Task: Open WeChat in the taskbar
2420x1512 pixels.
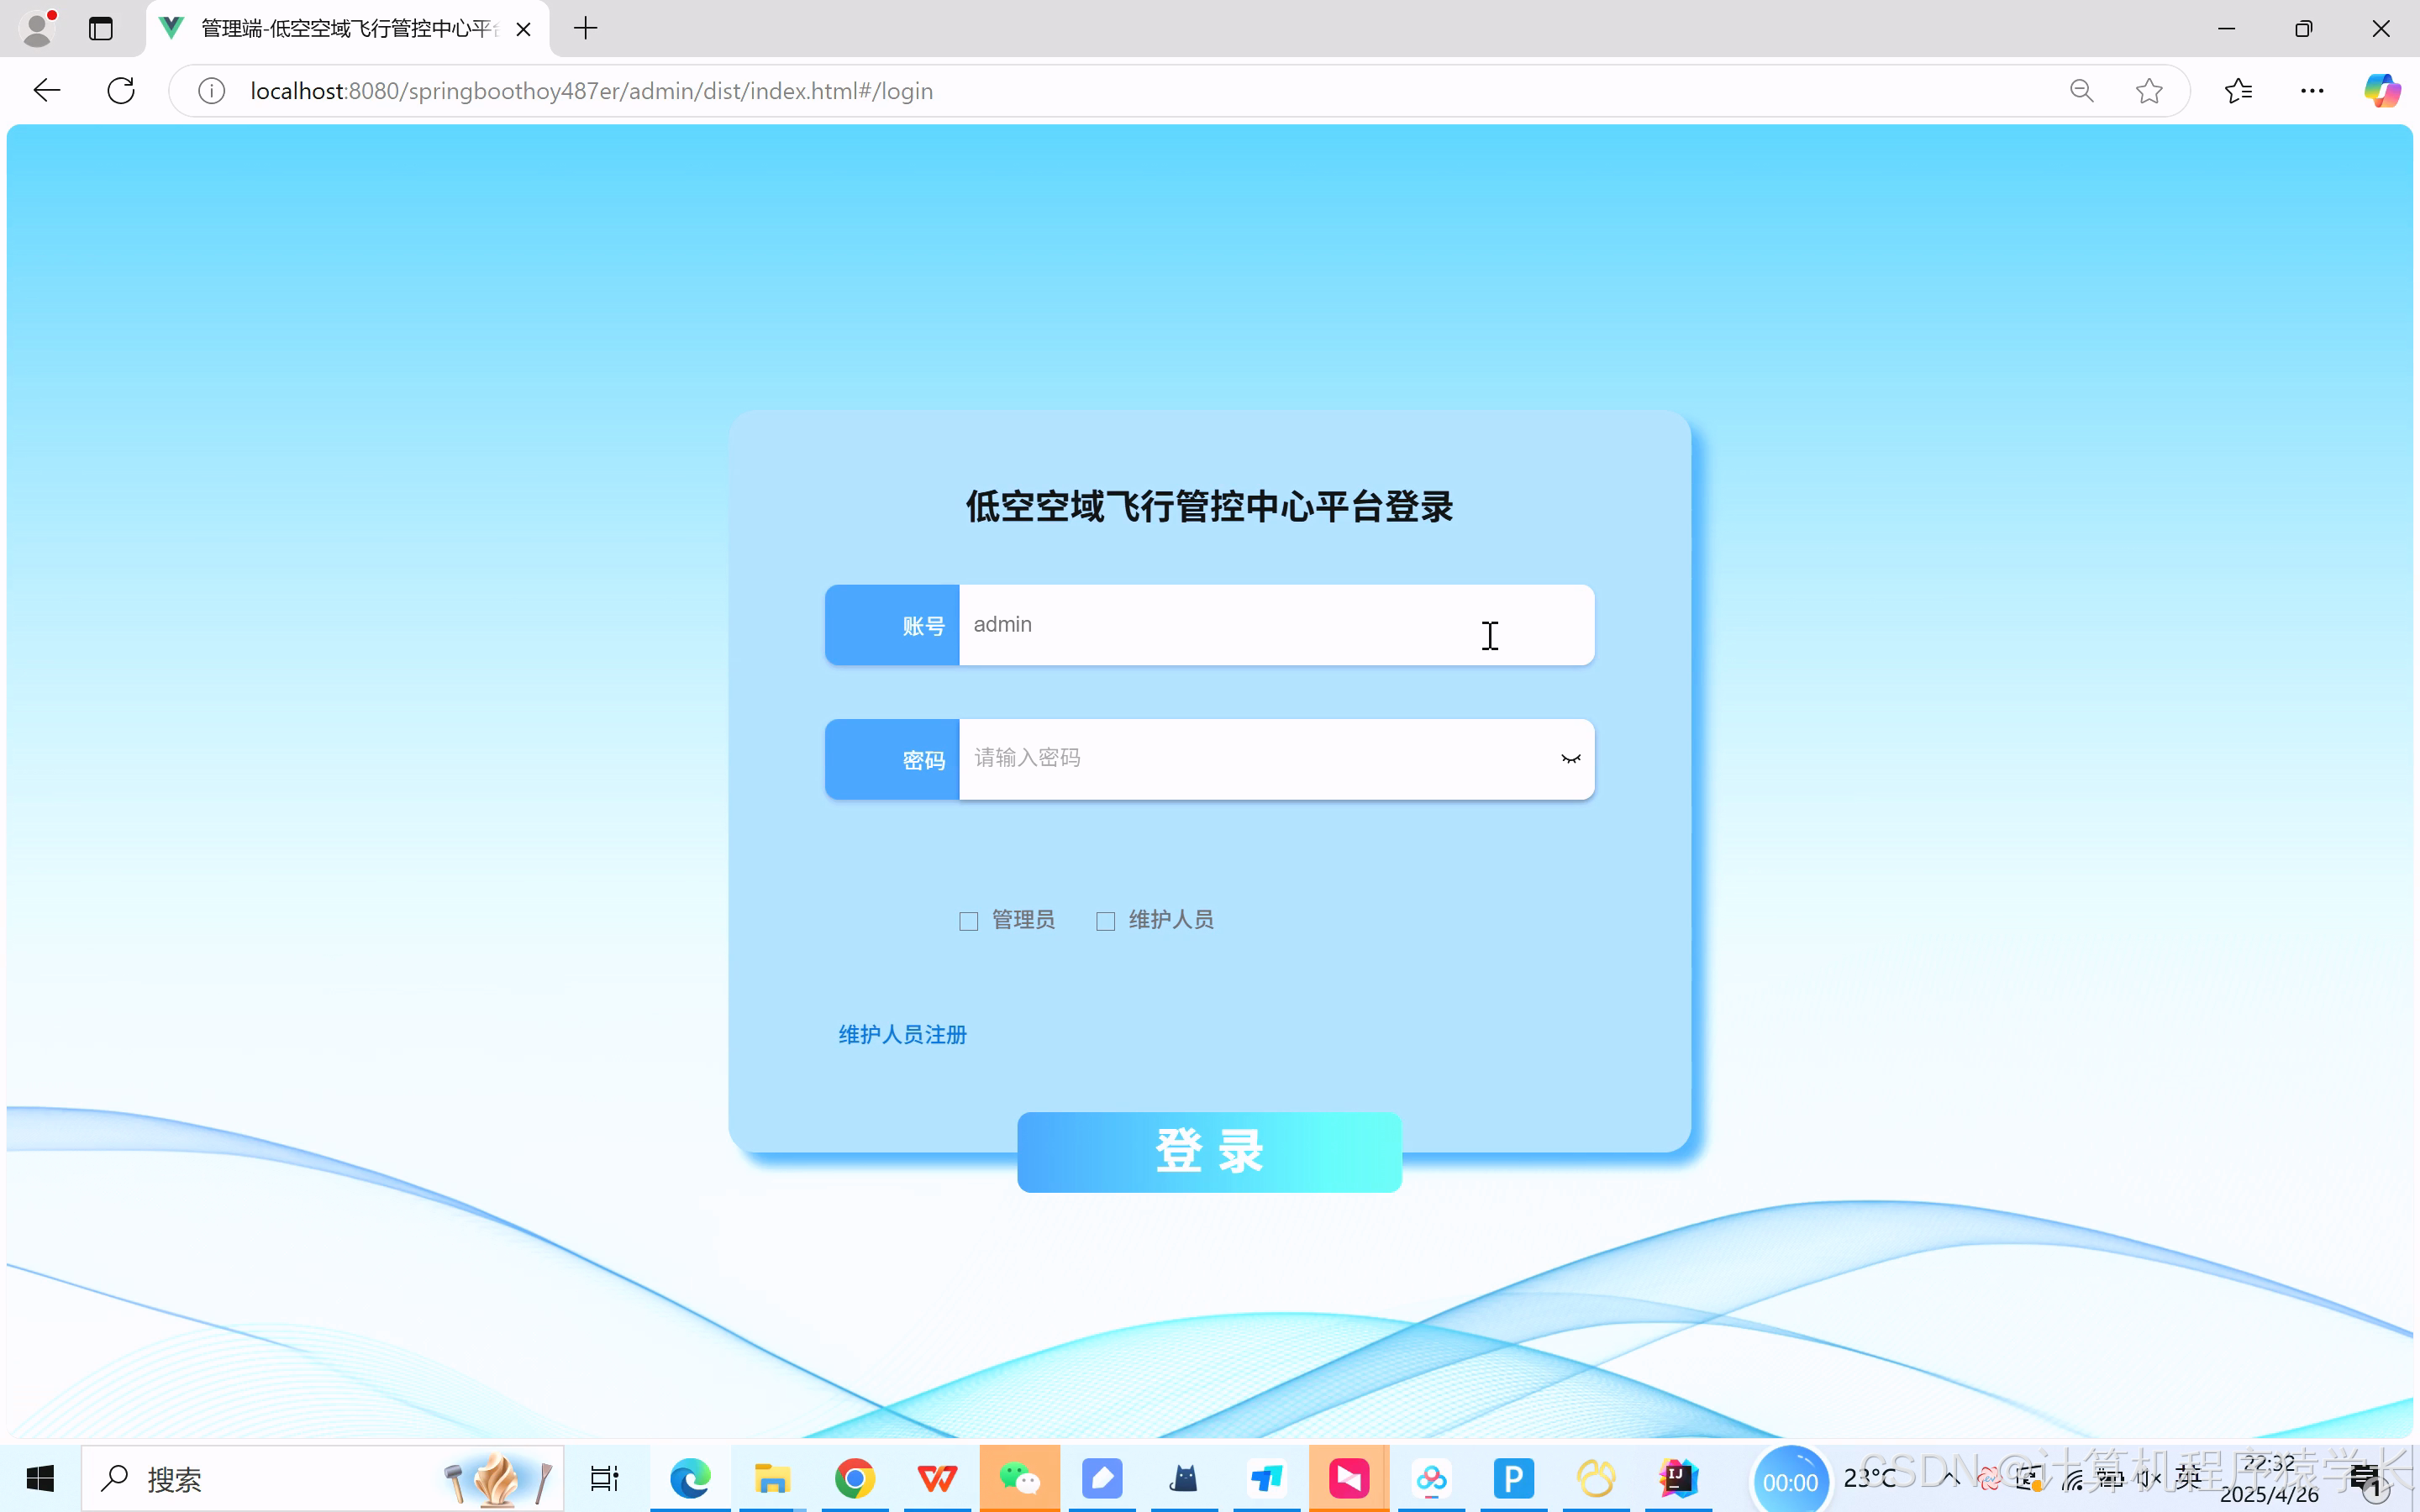Action: [x=1020, y=1479]
